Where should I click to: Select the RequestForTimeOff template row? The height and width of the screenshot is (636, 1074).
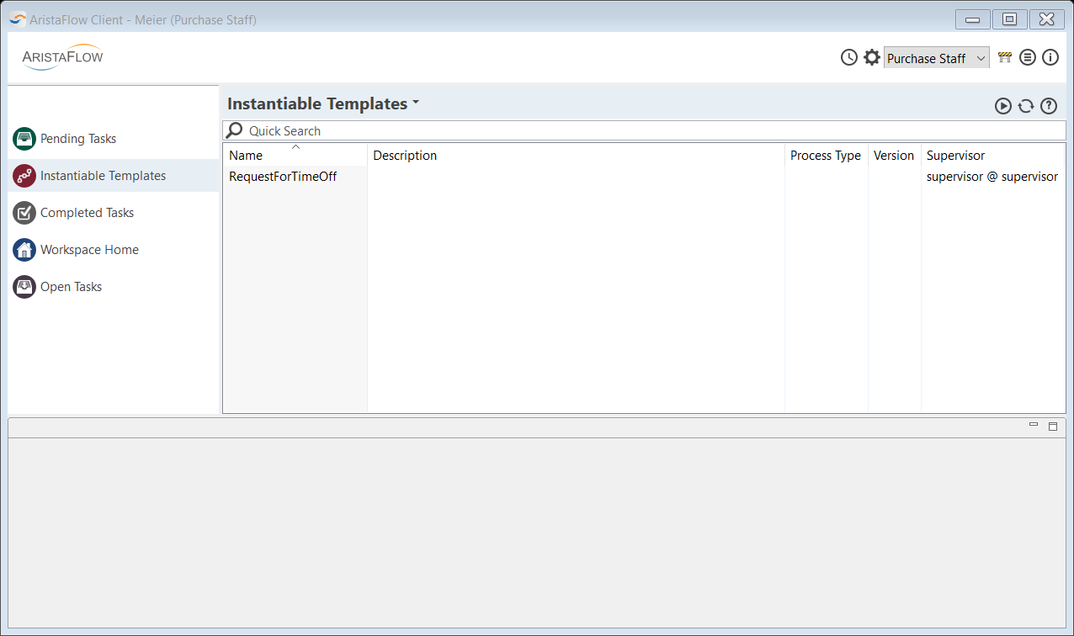click(283, 177)
